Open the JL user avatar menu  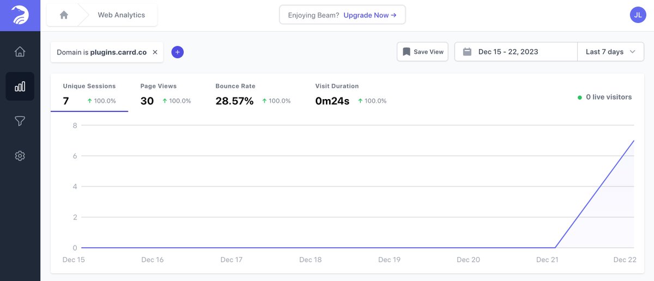tap(638, 15)
